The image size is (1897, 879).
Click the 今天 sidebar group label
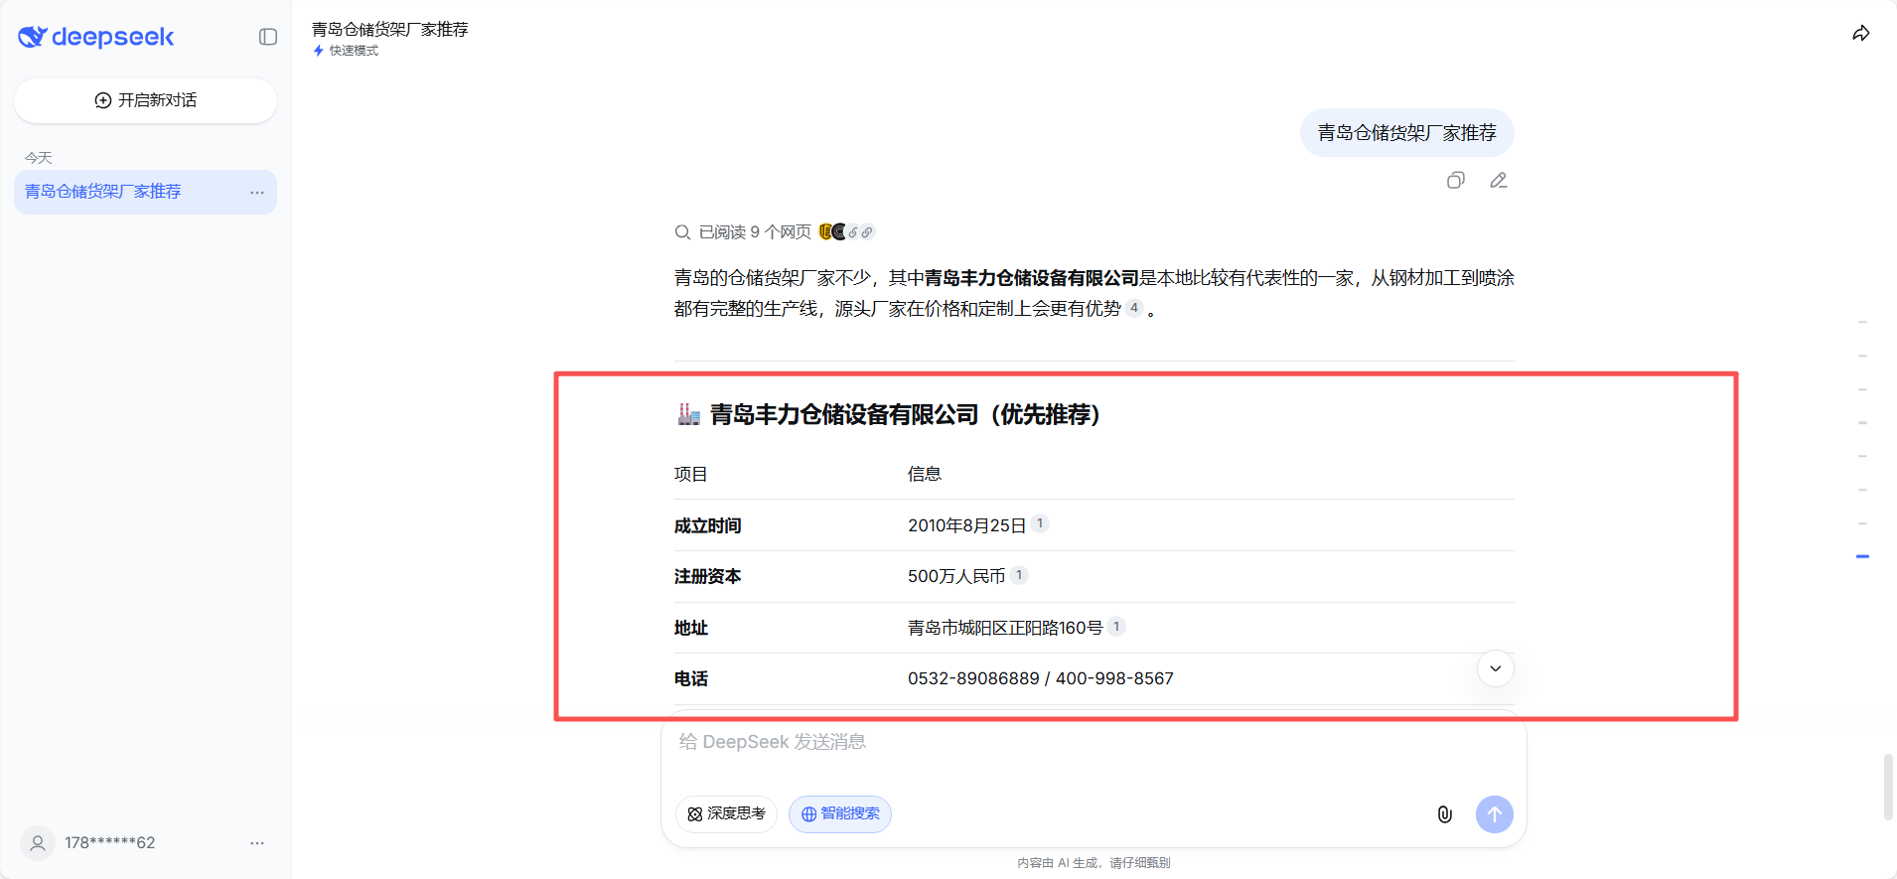pyautogui.click(x=39, y=158)
